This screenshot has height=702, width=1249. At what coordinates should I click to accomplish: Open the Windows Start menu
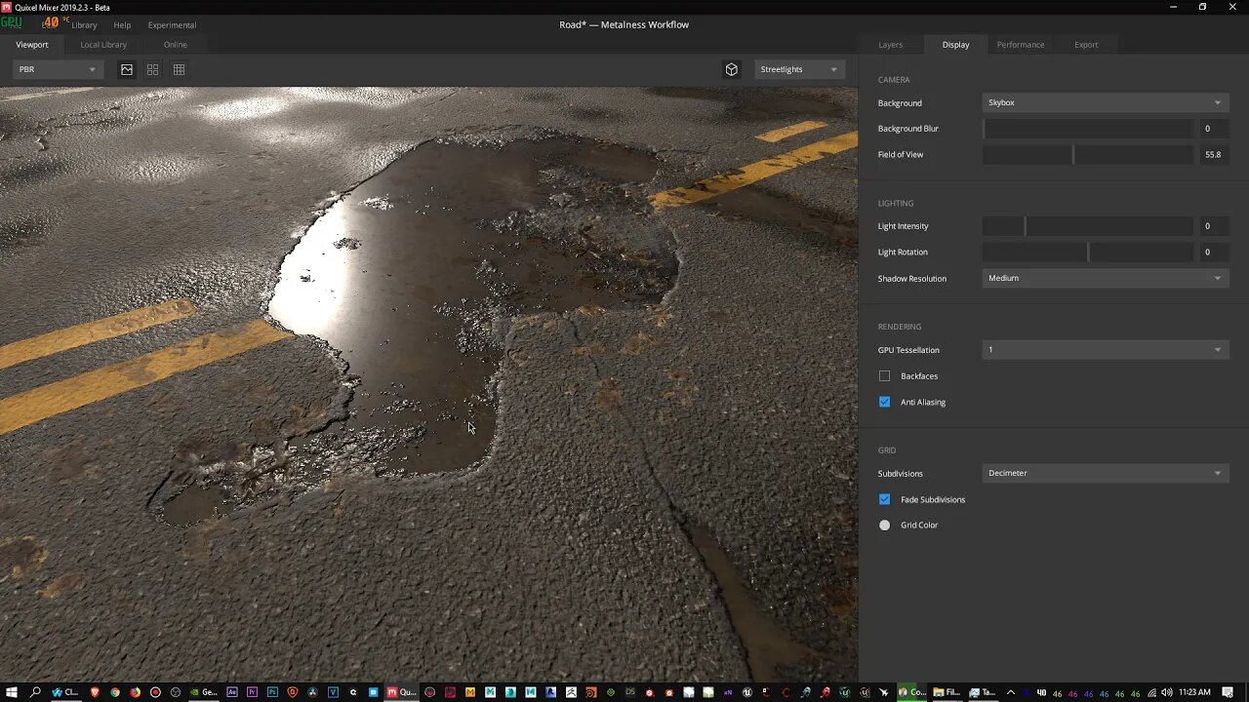pos(11,692)
